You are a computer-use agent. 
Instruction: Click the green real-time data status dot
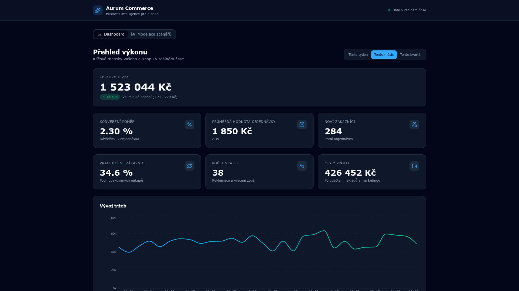tap(389, 10)
